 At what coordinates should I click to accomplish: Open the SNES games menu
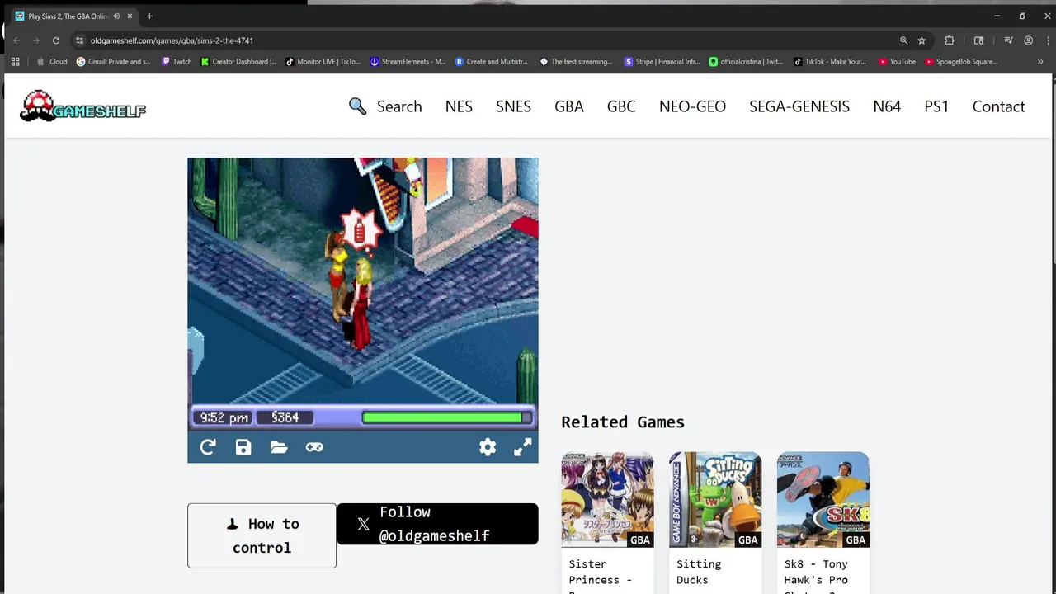click(x=513, y=106)
